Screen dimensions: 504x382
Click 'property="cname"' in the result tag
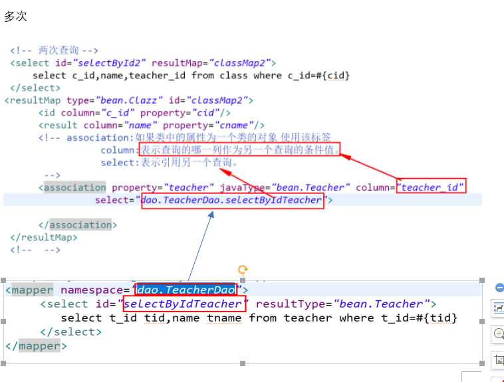208,126
